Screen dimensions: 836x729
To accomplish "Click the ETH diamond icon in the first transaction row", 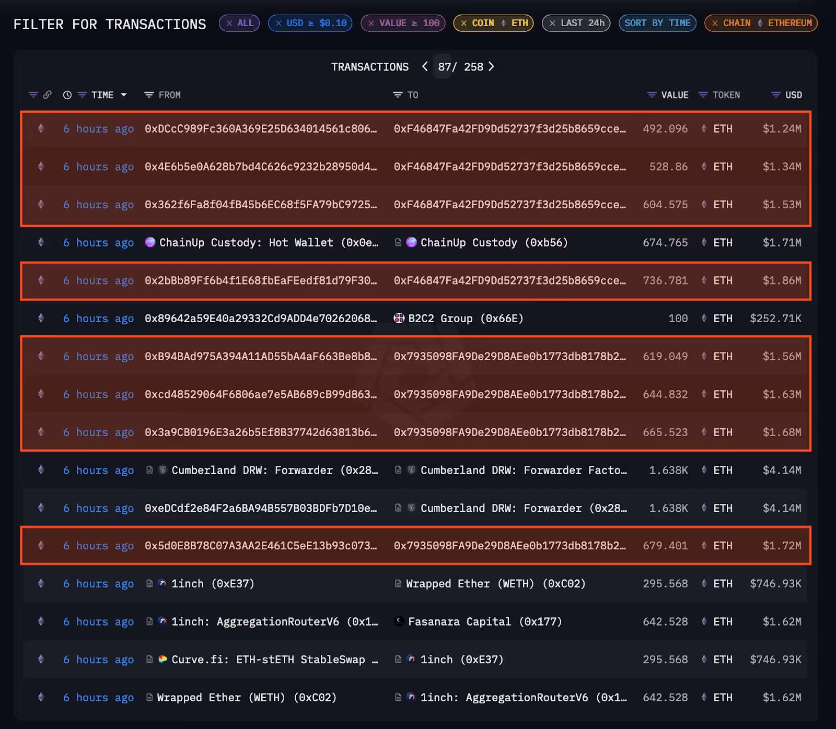I will 41,128.
